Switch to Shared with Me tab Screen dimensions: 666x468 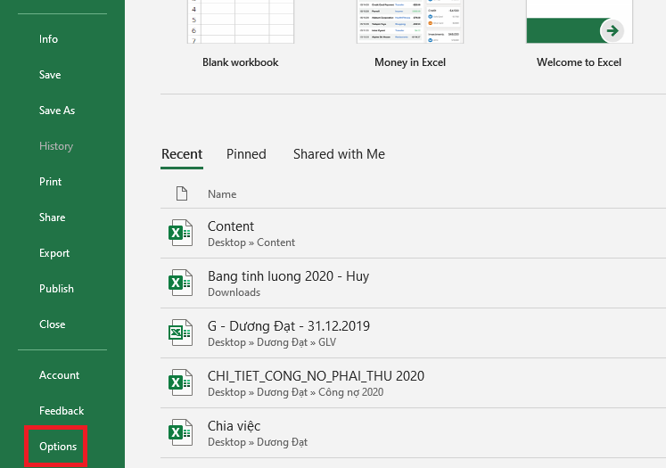coord(339,154)
